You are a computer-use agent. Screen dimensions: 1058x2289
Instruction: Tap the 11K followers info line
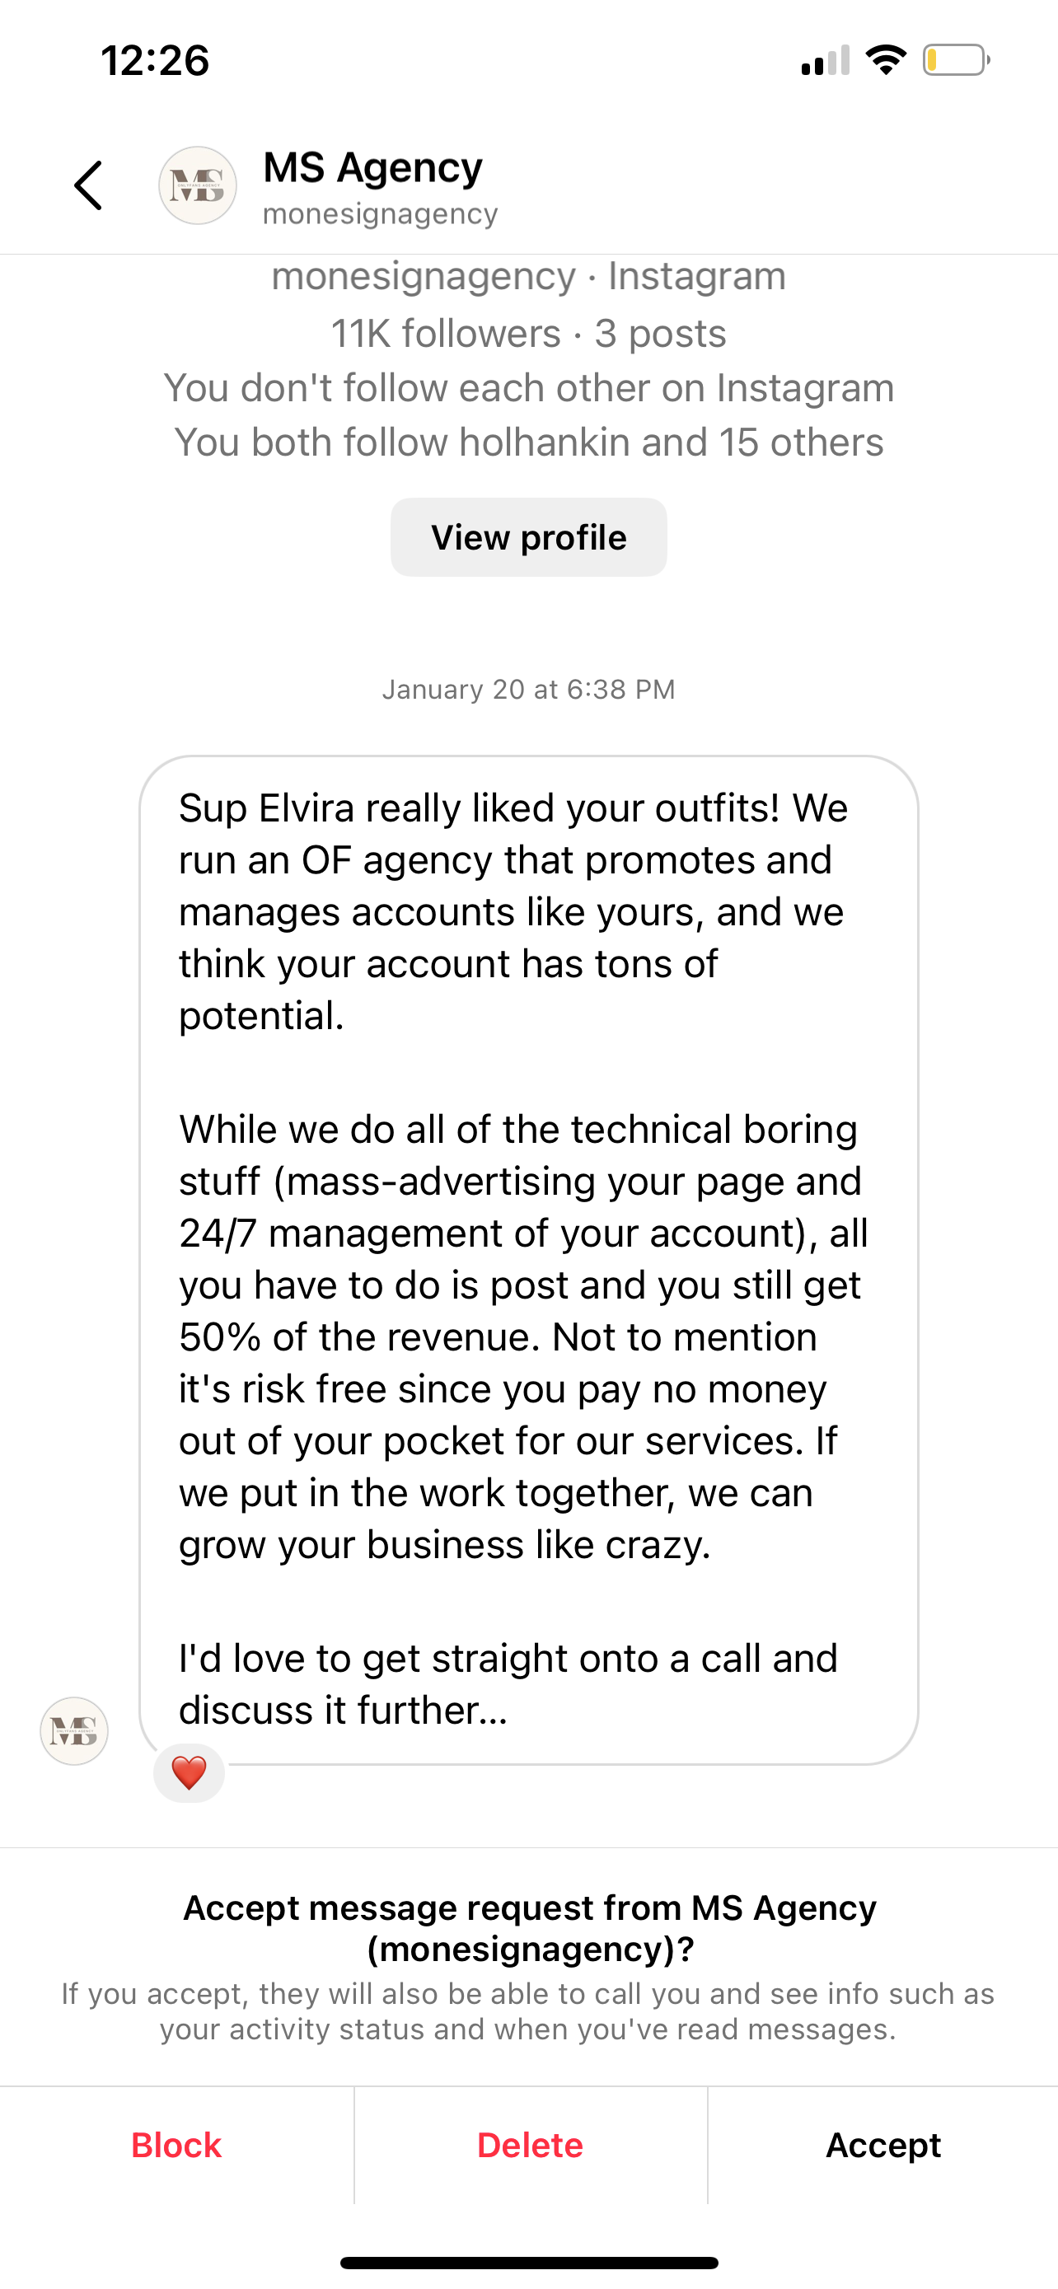[528, 334]
